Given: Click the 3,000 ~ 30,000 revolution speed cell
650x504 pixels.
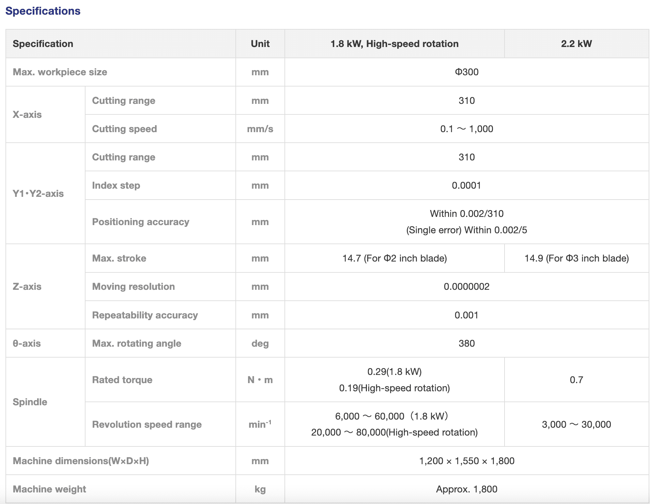Looking at the screenshot, I should tap(576, 424).
